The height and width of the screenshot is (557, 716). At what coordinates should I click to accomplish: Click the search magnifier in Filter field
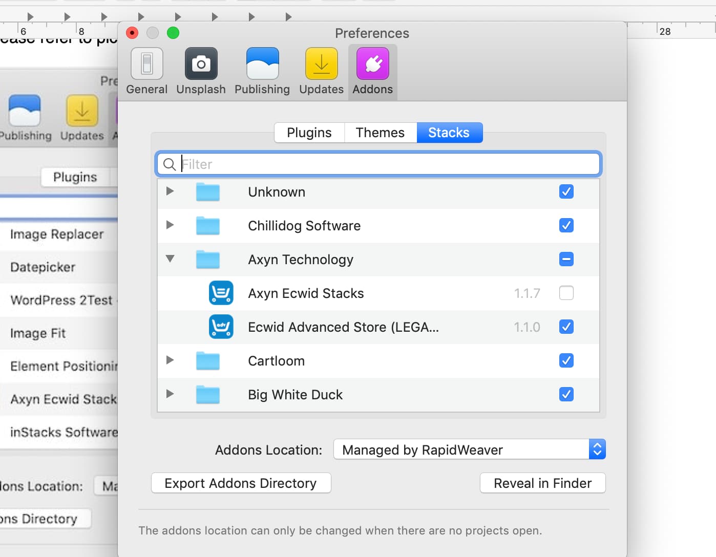coord(170,164)
